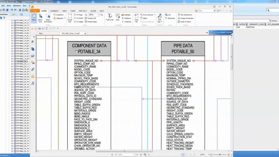Add a Bookmark
The width and height of the screenshot is (279, 157).
tap(170, 18)
